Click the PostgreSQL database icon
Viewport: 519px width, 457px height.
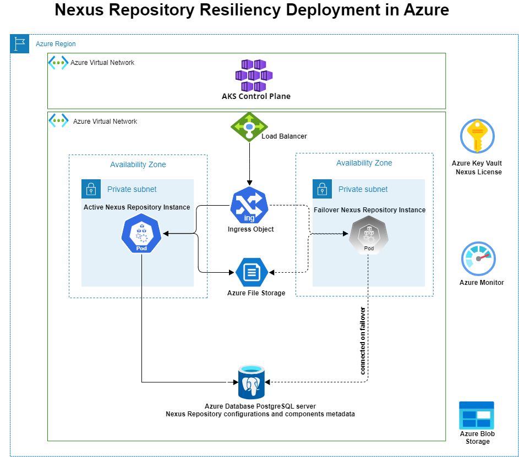pos(251,382)
